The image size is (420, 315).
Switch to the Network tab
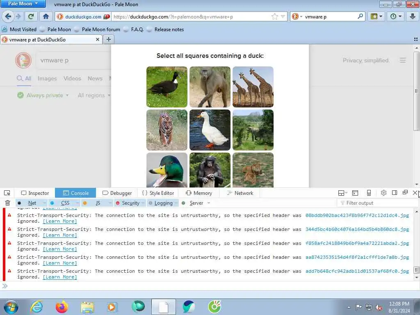coord(240,193)
